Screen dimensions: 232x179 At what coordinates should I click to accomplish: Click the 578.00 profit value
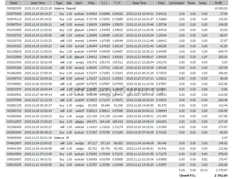(222, 154)
